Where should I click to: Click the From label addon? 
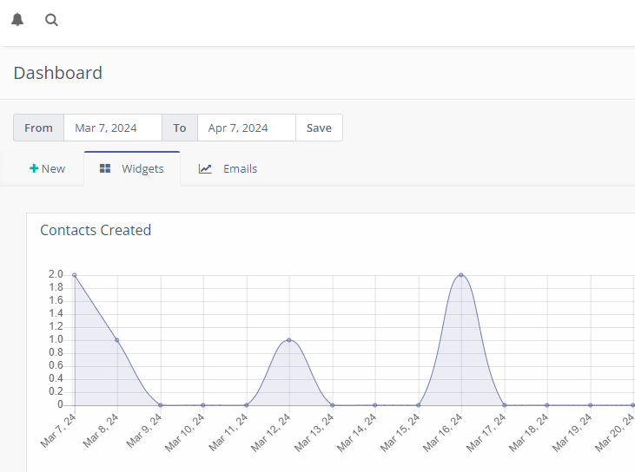tap(39, 128)
